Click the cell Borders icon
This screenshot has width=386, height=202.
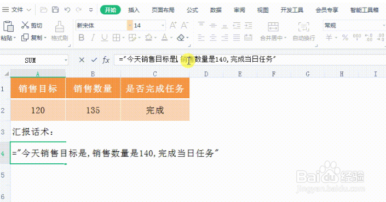click(116, 38)
